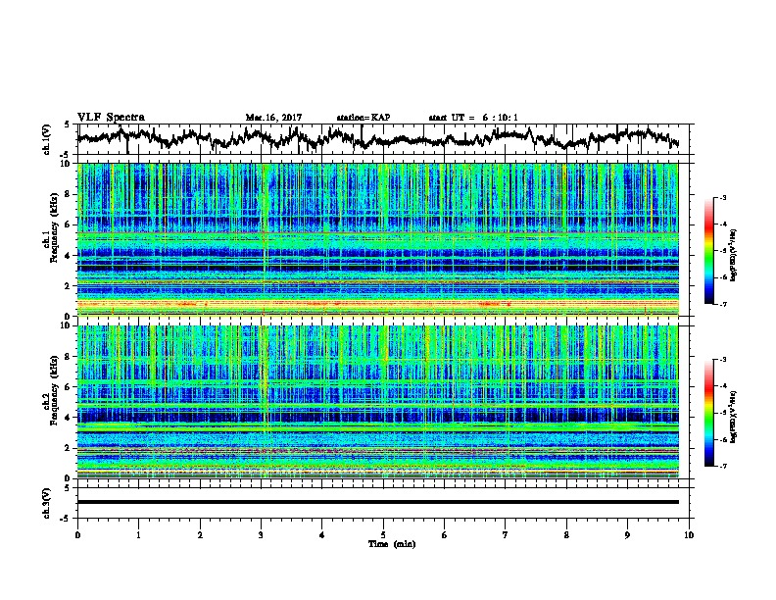Click the ch.2 spectrogram panel
Screen dimensions: 776x600
tap(378, 402)
